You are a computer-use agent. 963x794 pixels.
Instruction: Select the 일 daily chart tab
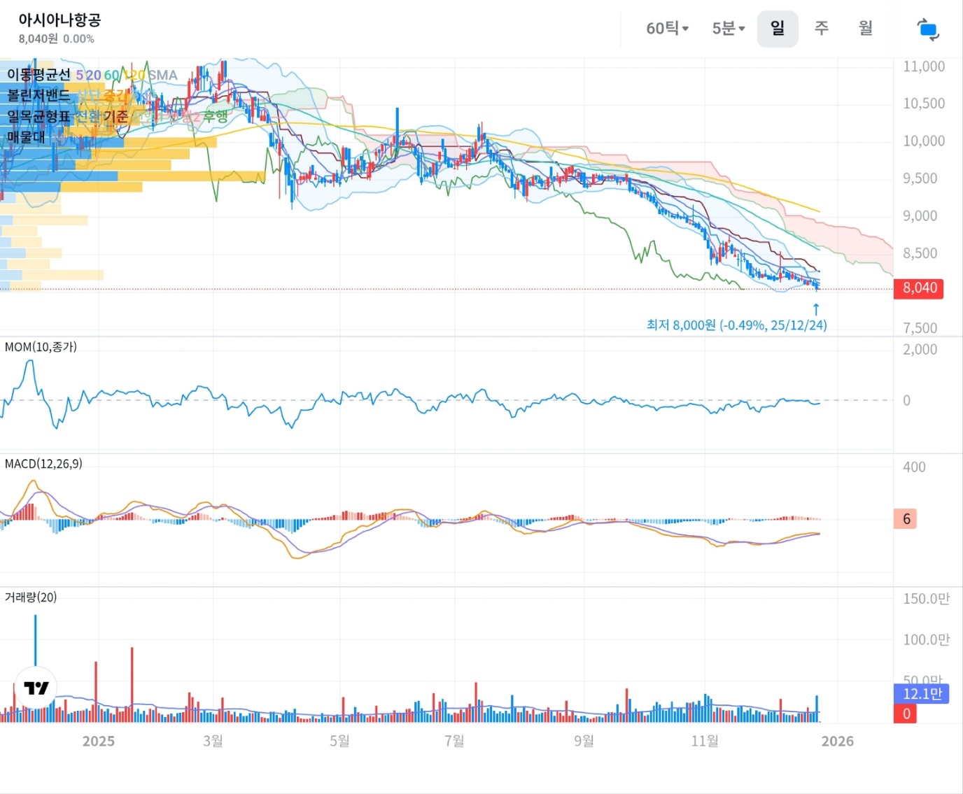pyautogui.click(x=777, y=29)
